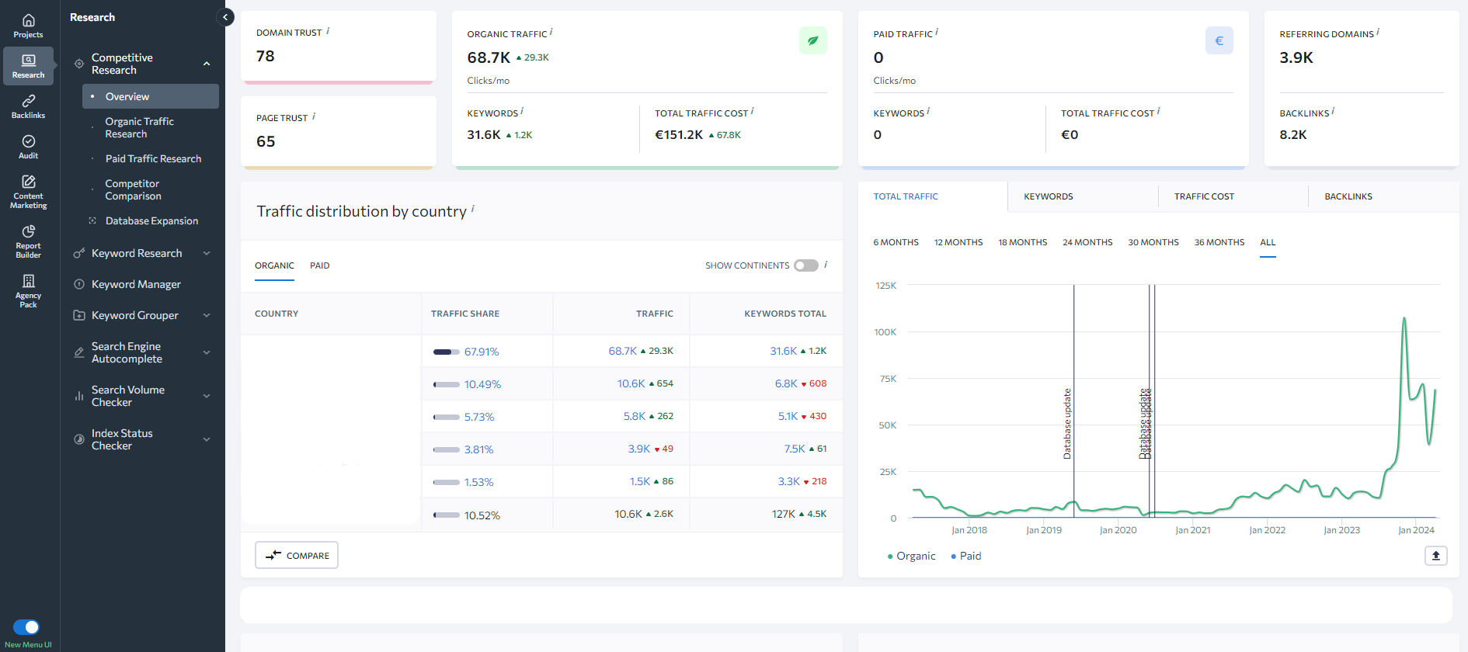The image size is (1468, 652).
Task: Expand the Keyword Grouper chevron
Action: [x=207, y=315]
